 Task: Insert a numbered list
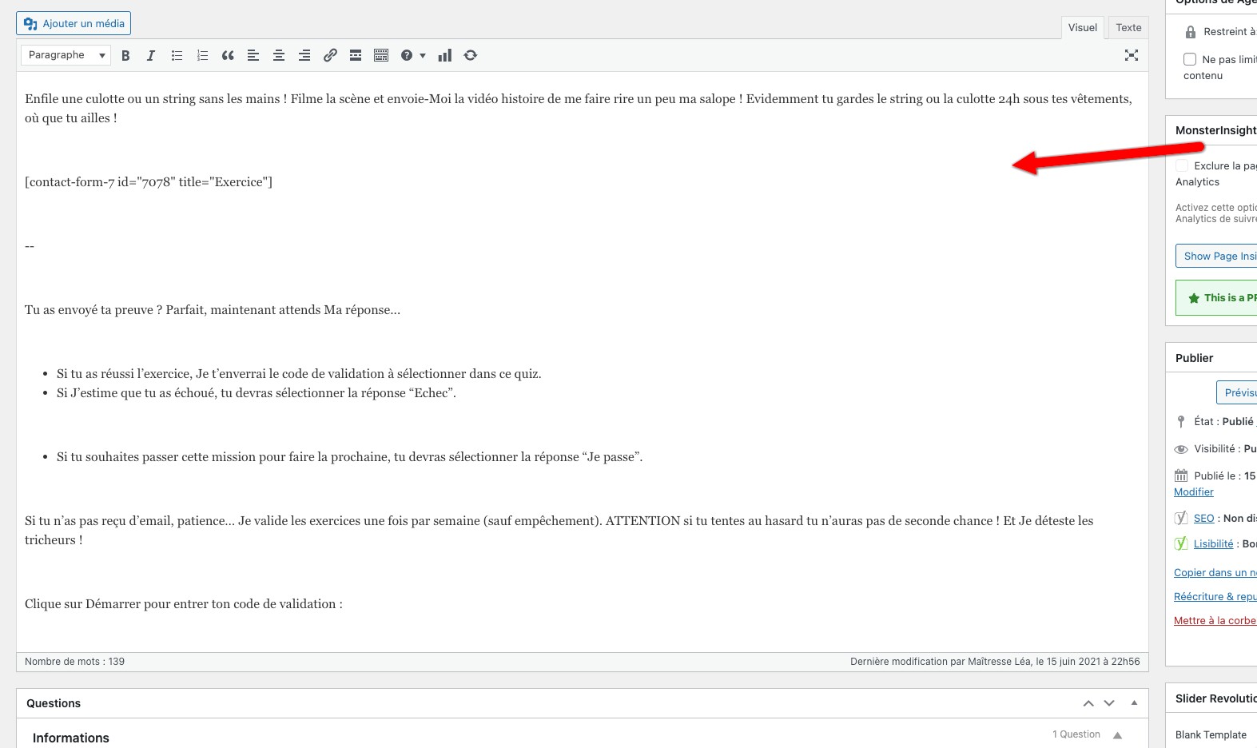pyautogui.click(x=202, y=55)
